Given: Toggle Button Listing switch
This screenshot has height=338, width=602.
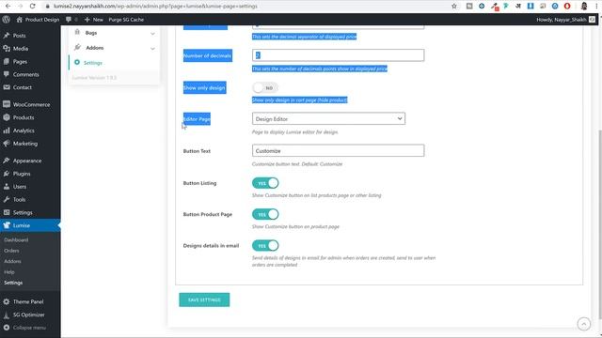Looking at the screenshot, I should pos(265,183).
